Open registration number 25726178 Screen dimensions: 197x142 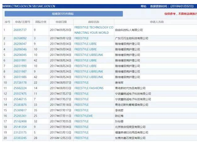(20, 82)
